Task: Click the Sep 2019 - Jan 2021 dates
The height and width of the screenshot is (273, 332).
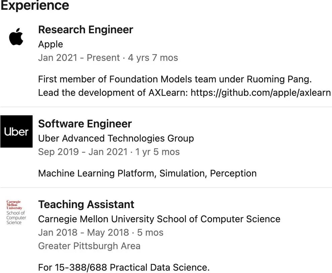Action: tap(83, 152)
